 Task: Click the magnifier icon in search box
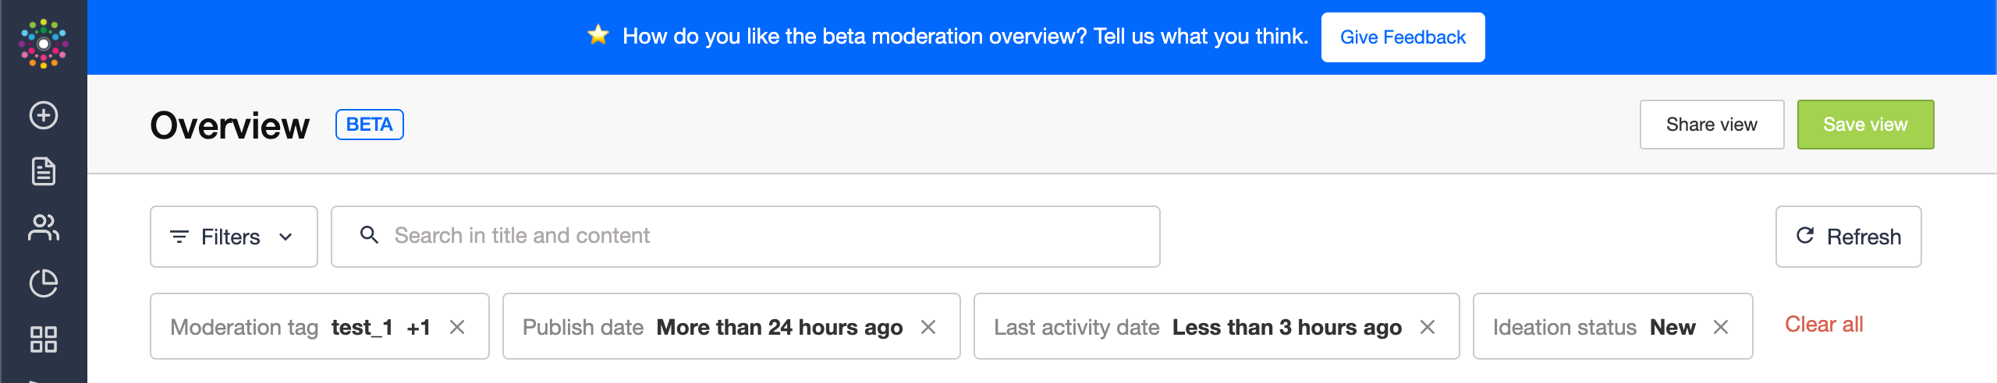click(369, 235)
